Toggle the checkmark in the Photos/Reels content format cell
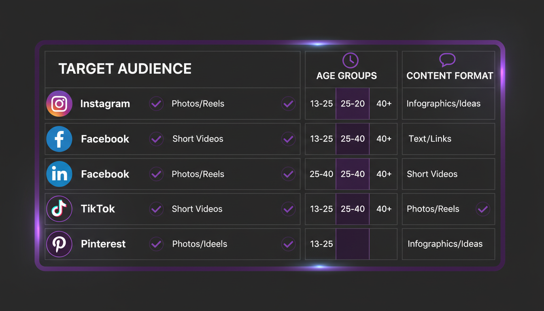This screenshot has height=311, width=544. 482,209
